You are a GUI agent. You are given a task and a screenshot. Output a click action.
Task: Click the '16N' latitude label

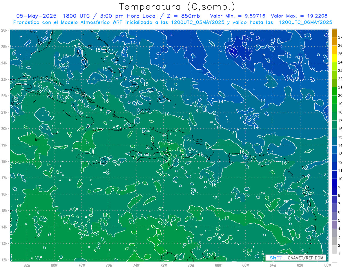(4, 194)
